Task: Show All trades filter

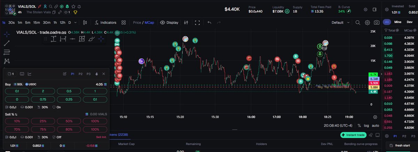Action: click(387, 22)
